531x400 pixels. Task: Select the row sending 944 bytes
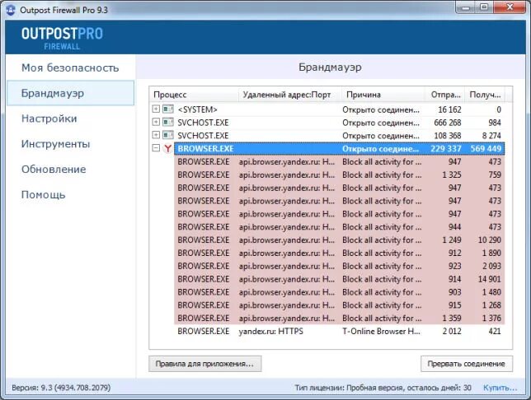point(340,227)
